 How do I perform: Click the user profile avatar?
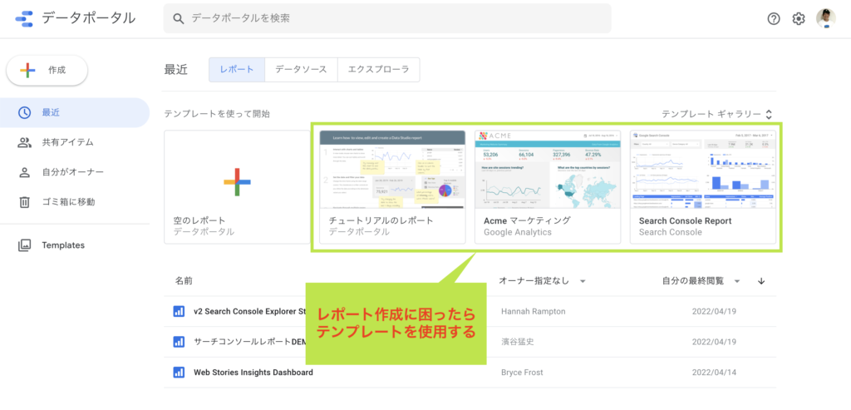pos(825,18)
